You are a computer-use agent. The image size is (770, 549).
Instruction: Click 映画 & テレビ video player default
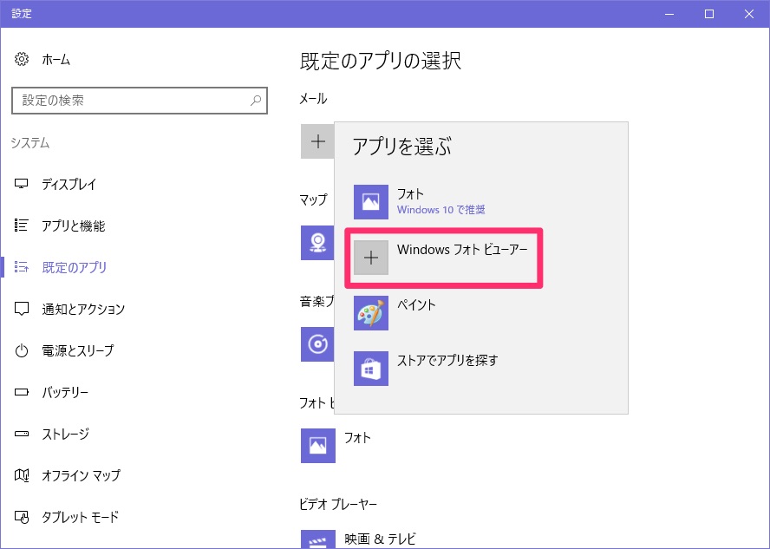pyautogui.click(x=380, y=539)
